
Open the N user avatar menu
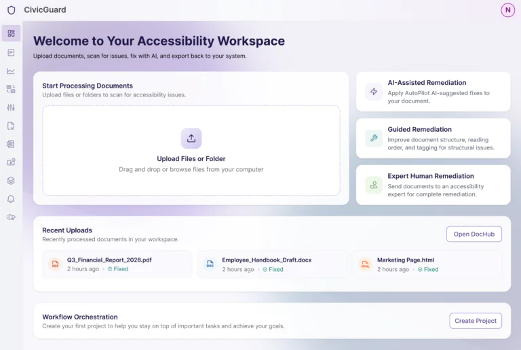click(x=507, y=10)
